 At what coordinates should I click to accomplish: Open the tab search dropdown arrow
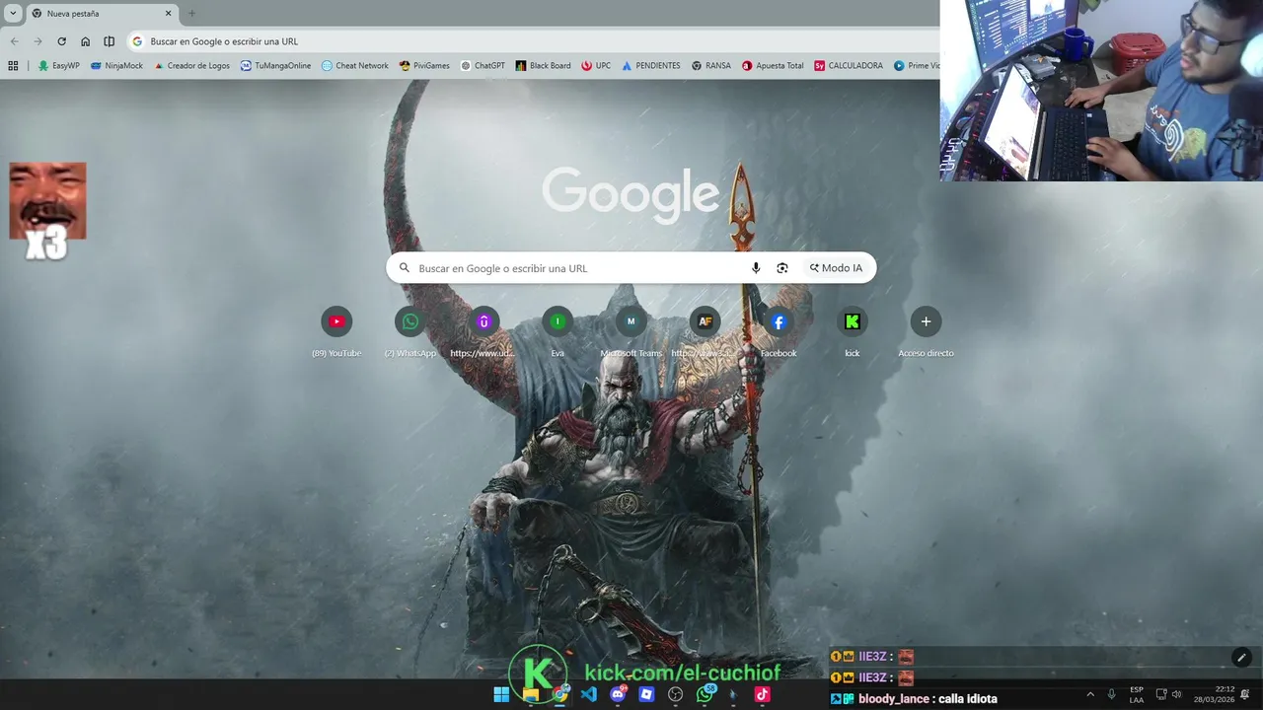pyautogui.click(x=13, y=14)
